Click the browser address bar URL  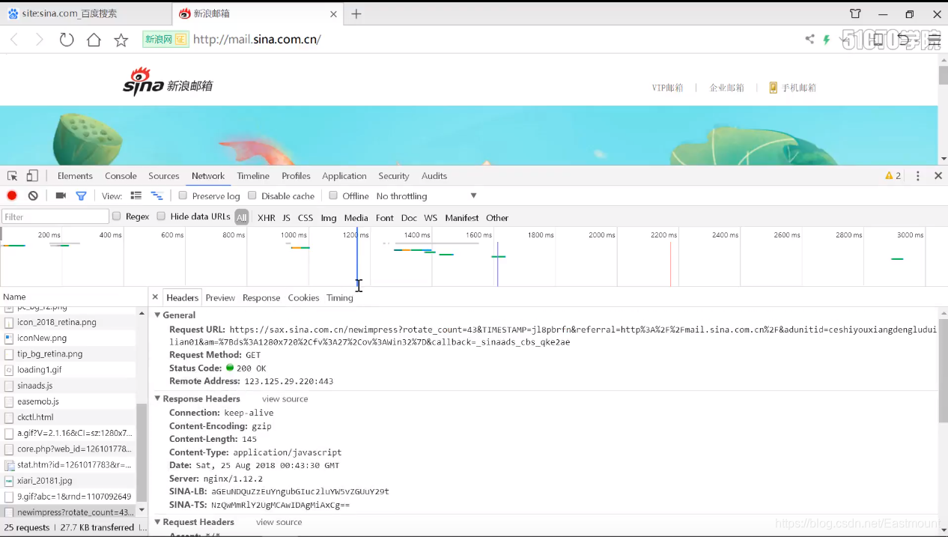[x=257, y=40]
